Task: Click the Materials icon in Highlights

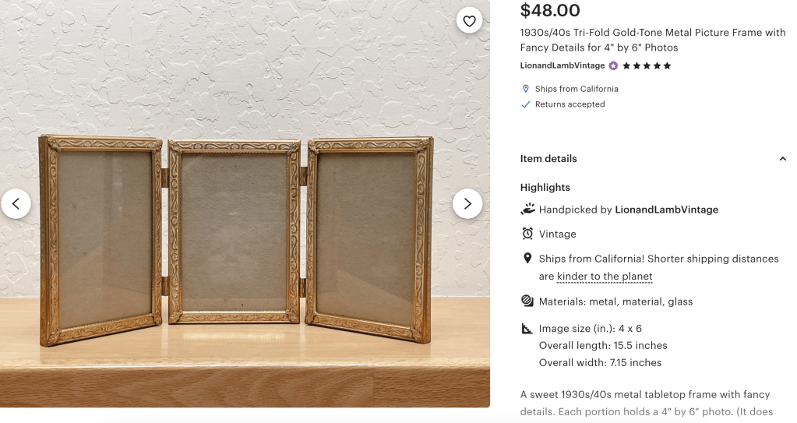Action: (x=527, y=301)
